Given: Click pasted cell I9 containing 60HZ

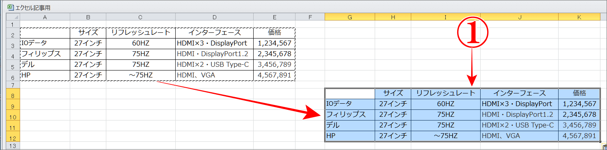Looking at the screenshot, I should tap(446, 104).
